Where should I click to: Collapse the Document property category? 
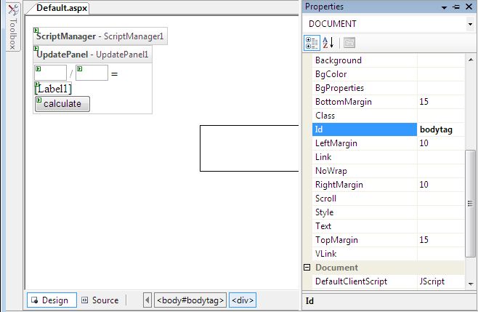tap(307, 268)
